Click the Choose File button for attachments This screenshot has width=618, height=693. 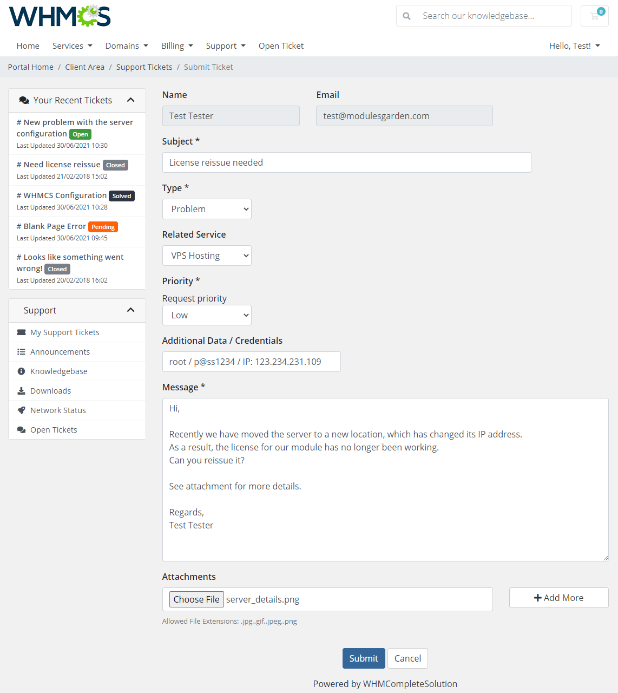196,599
